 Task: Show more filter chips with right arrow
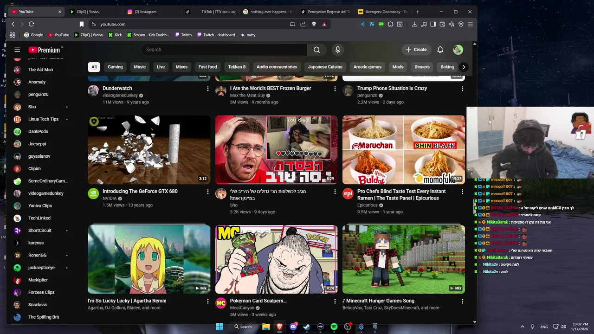(x=463, y=67)
